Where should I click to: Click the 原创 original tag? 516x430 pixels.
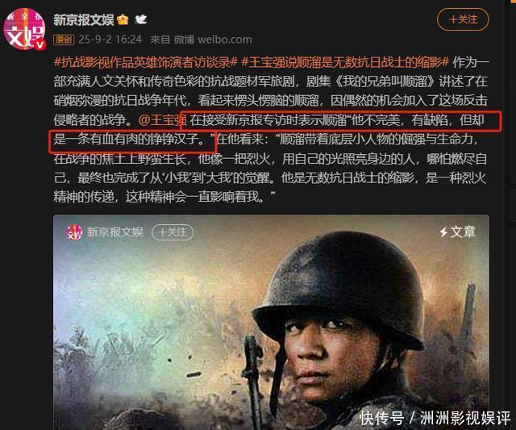click(x=64, y=40)
